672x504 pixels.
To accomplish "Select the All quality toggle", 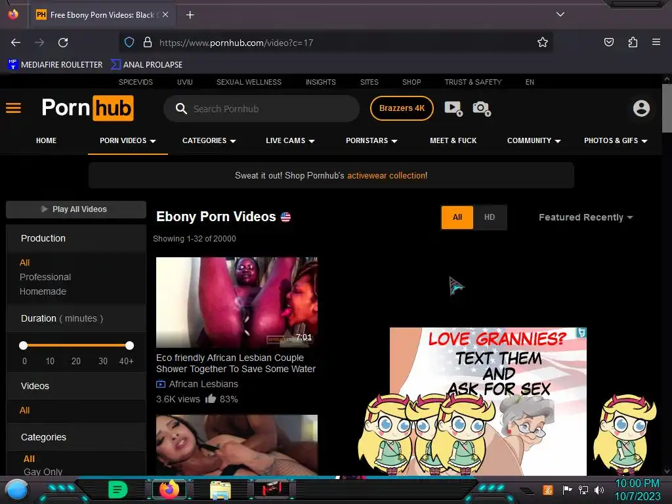I will click(457, 217).
